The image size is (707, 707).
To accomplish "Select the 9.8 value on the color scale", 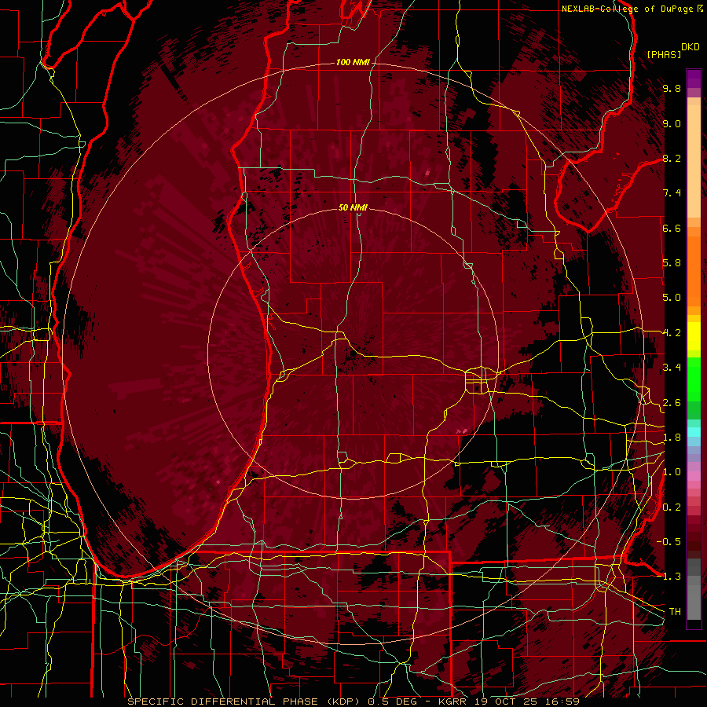I will [672, 88].
